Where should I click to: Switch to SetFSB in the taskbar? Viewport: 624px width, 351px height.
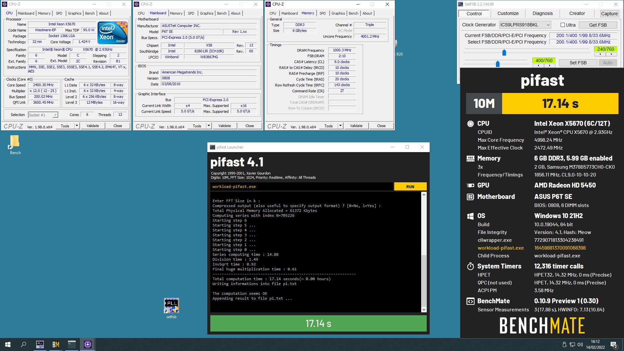coord(40,344)
